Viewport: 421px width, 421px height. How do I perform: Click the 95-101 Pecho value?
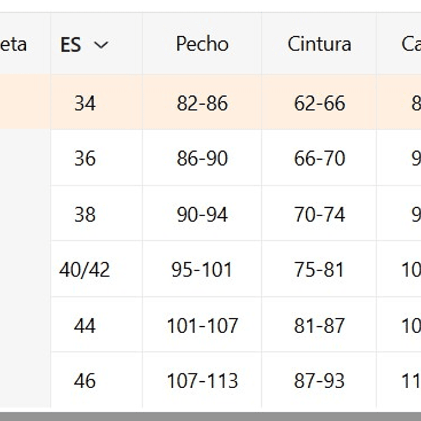pyautogui.click(x=202, y=270)
